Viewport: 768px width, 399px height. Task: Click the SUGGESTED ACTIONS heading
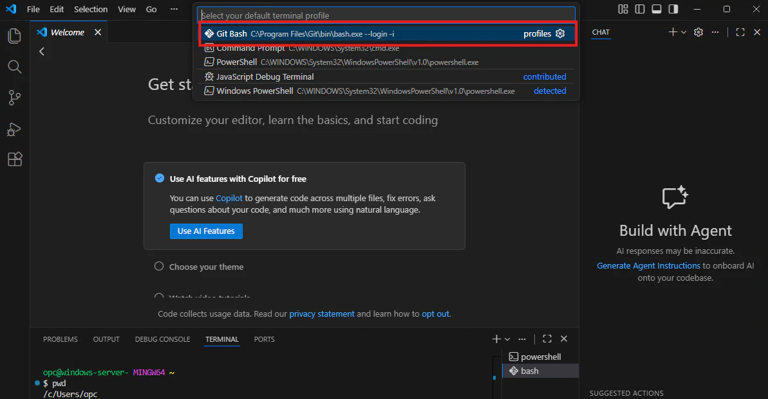point(626,393)
